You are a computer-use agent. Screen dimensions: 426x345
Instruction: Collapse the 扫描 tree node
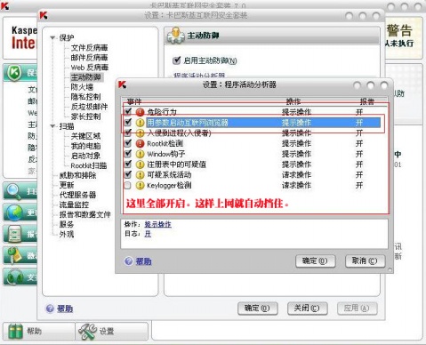click(52, 126)
